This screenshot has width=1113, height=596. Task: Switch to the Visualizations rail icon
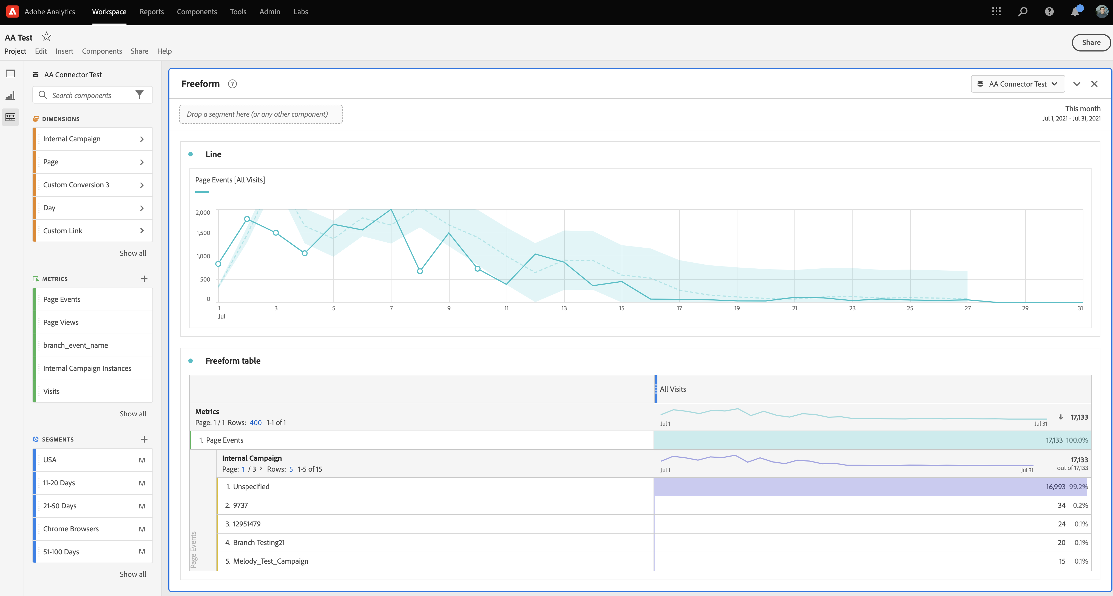tap(10, 95)
